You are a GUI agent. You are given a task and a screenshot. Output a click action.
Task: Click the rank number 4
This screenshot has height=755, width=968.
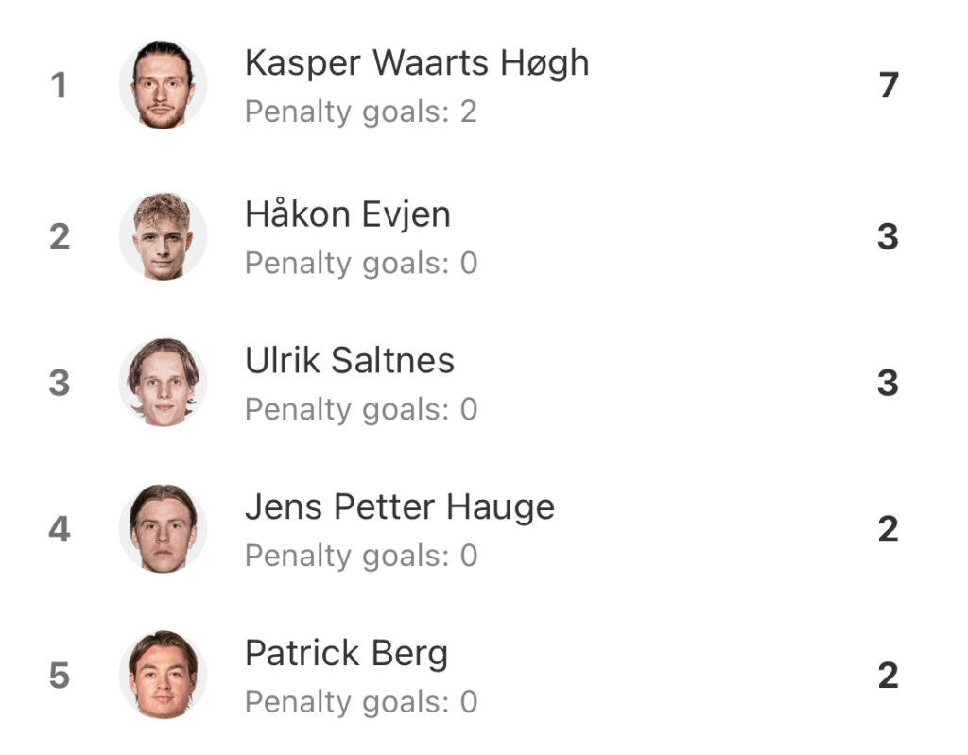(x=60, y=529)
